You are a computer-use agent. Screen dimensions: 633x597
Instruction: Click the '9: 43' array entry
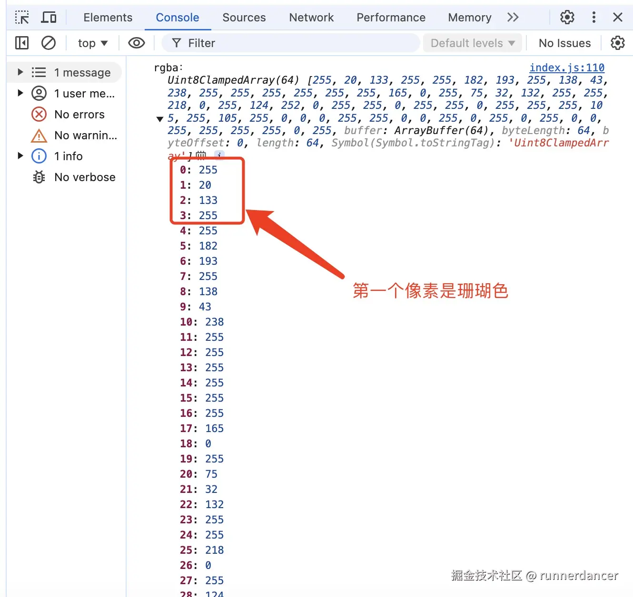tap(196, 307)
